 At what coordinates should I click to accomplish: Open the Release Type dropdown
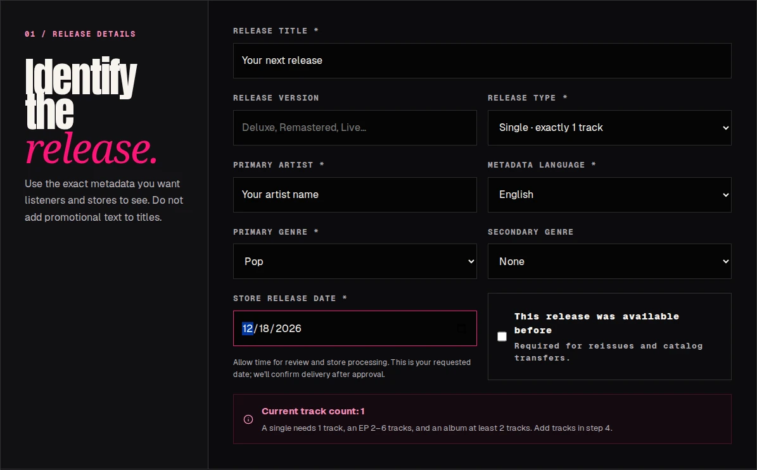click(x=609, y=128)
